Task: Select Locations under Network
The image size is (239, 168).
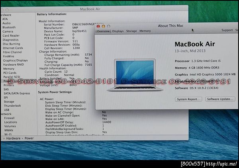Action: 10,122
